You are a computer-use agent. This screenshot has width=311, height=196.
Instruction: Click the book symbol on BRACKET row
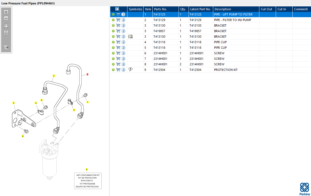pyautogui.click(x=131, y=37)
